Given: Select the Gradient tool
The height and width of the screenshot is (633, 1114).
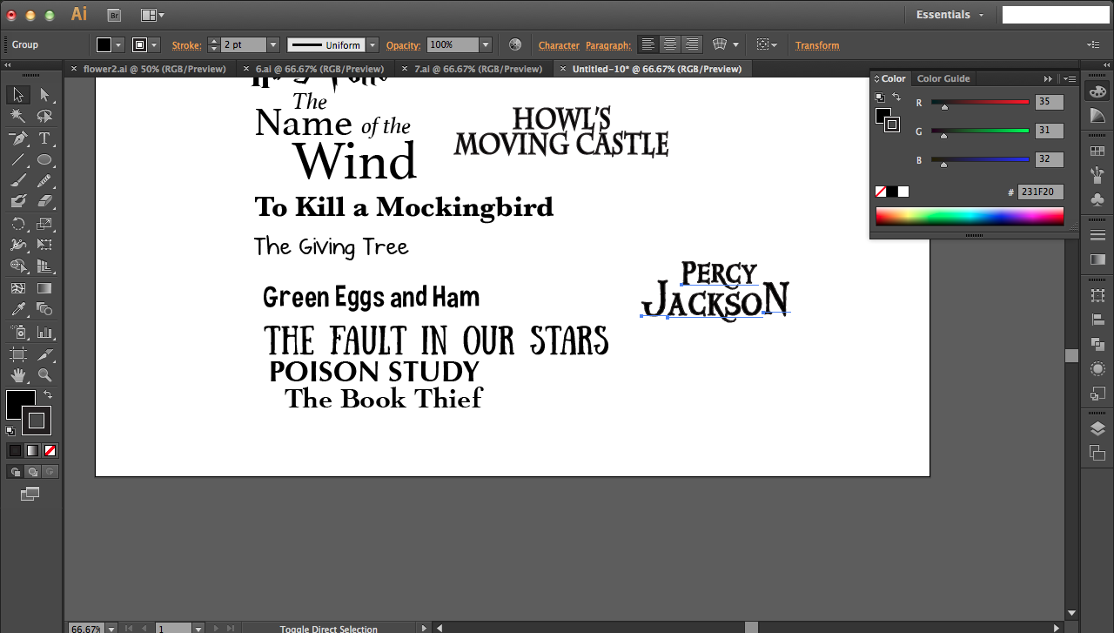Looking at the screenshot, I should click(44, 288).
